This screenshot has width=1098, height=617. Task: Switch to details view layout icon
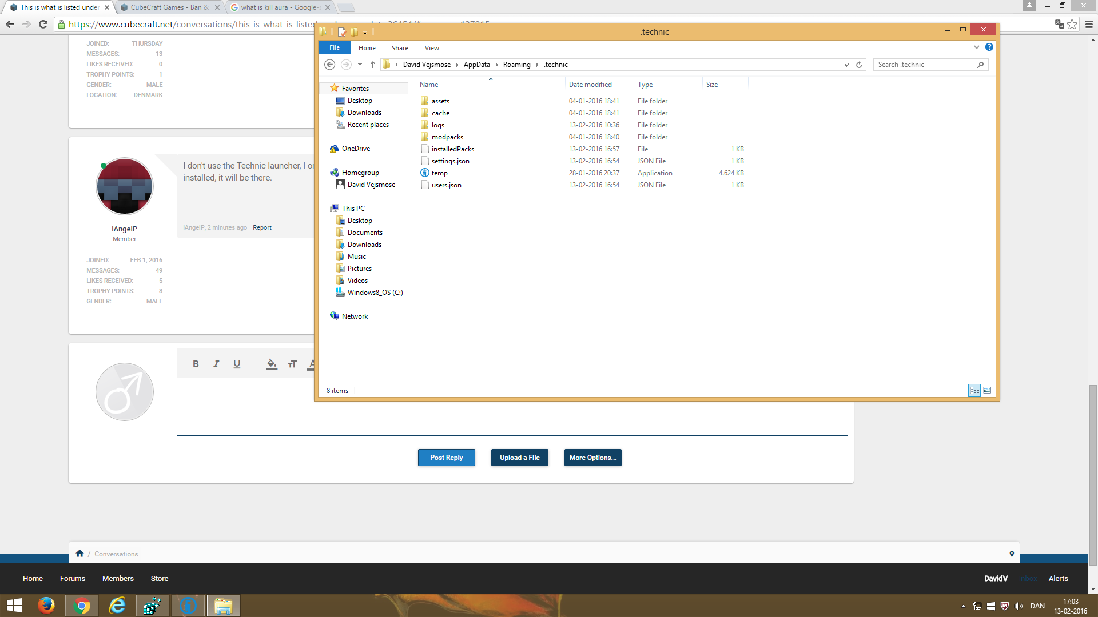coord(974,391)
